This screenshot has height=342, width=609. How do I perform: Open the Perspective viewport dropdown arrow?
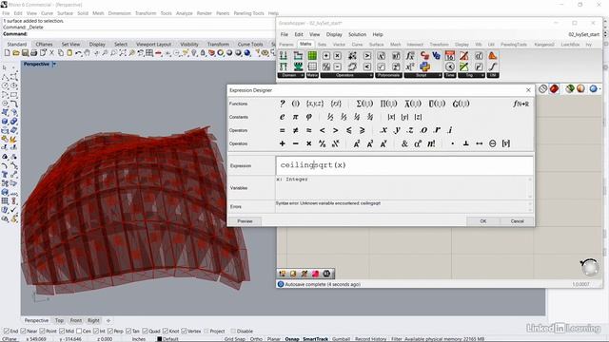pyautogui.click(x=54, y=64)
